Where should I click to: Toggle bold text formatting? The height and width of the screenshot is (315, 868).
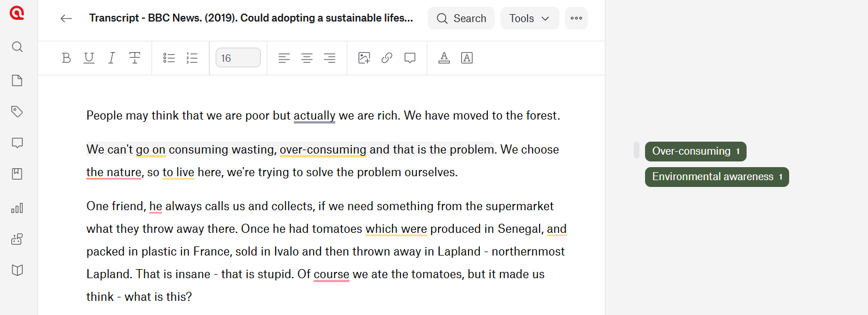click(66, 58)
